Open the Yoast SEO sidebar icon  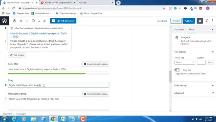coord(206,21)
